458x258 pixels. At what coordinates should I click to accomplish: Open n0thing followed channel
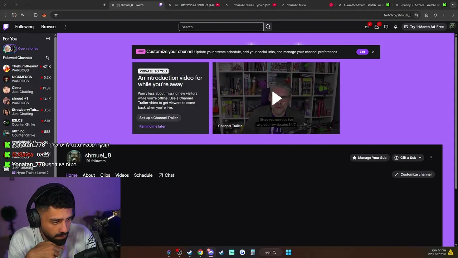[27, 133]
